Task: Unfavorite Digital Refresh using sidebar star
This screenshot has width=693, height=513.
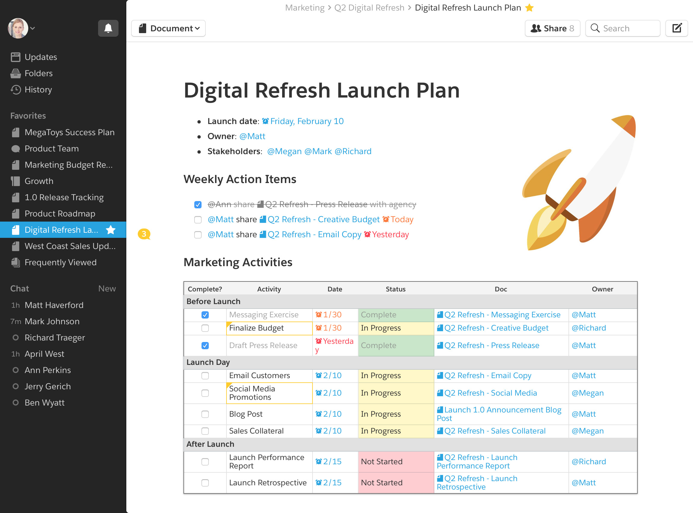Action: coord(111,230)
